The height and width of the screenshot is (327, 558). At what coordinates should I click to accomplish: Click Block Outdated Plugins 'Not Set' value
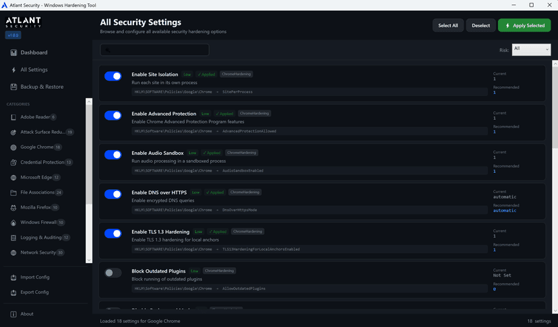pyautogui.click(x=502, y=275)
